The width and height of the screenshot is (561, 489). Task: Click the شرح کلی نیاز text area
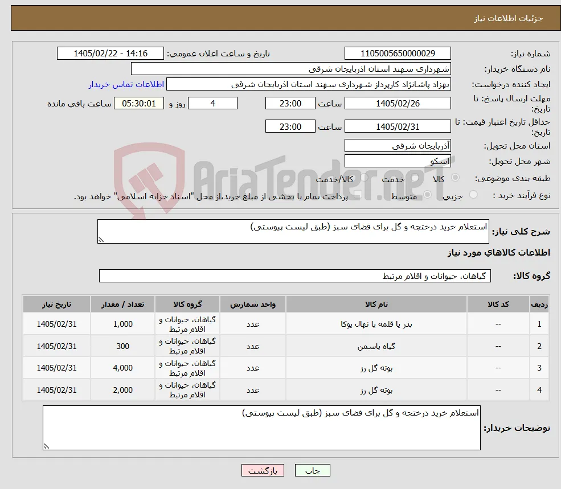click(293, 232)
